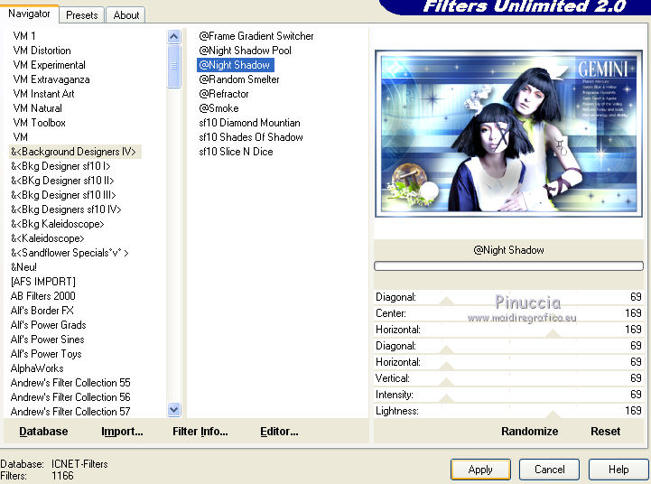Select Andrew's Filter Collection 56

70,397
